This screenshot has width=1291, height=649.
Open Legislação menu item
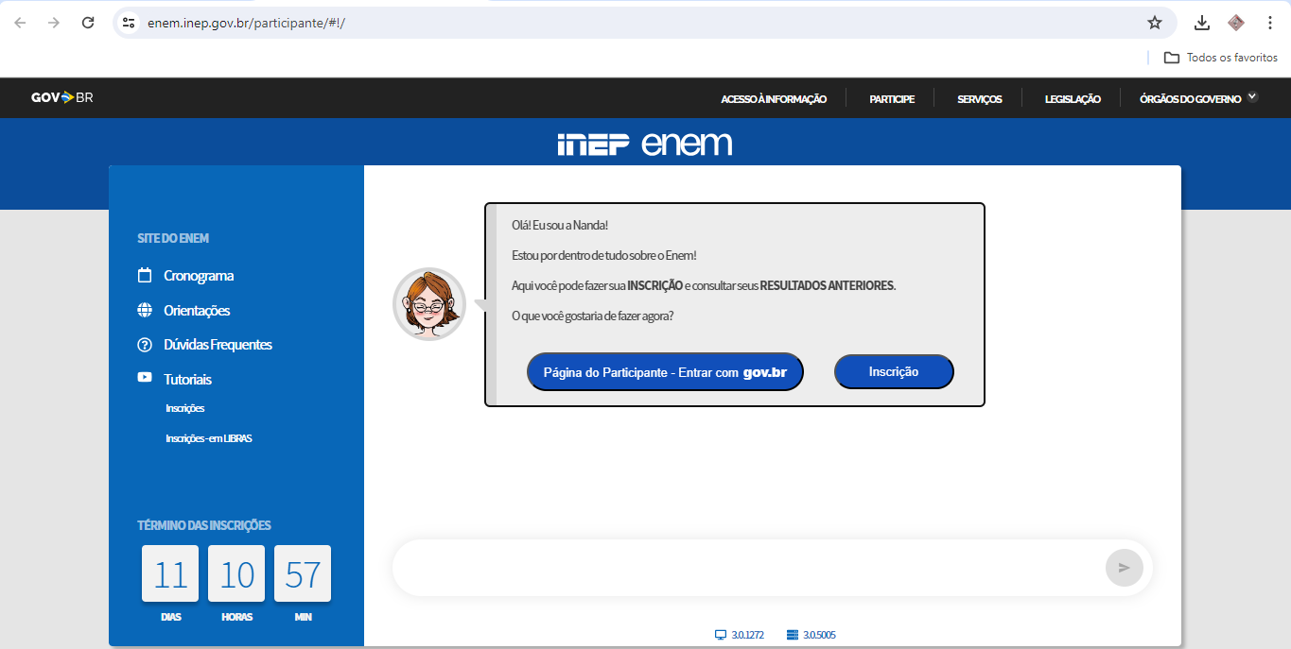[x=1073, y=99]
